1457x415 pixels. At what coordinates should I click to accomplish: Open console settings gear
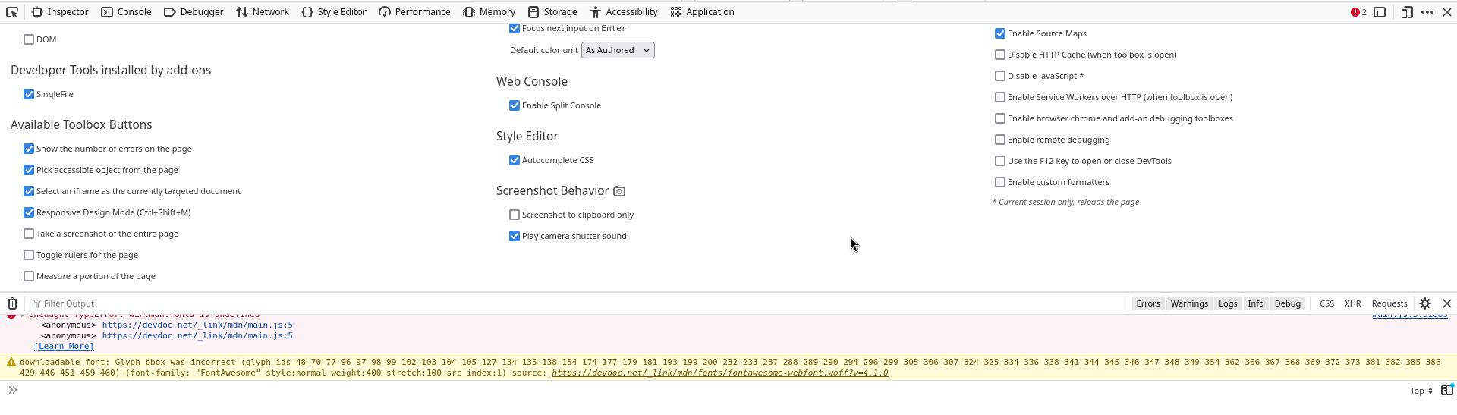1424,303
